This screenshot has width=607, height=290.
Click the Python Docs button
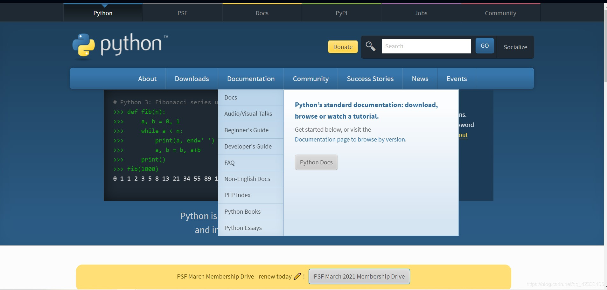tap(316, 162)
